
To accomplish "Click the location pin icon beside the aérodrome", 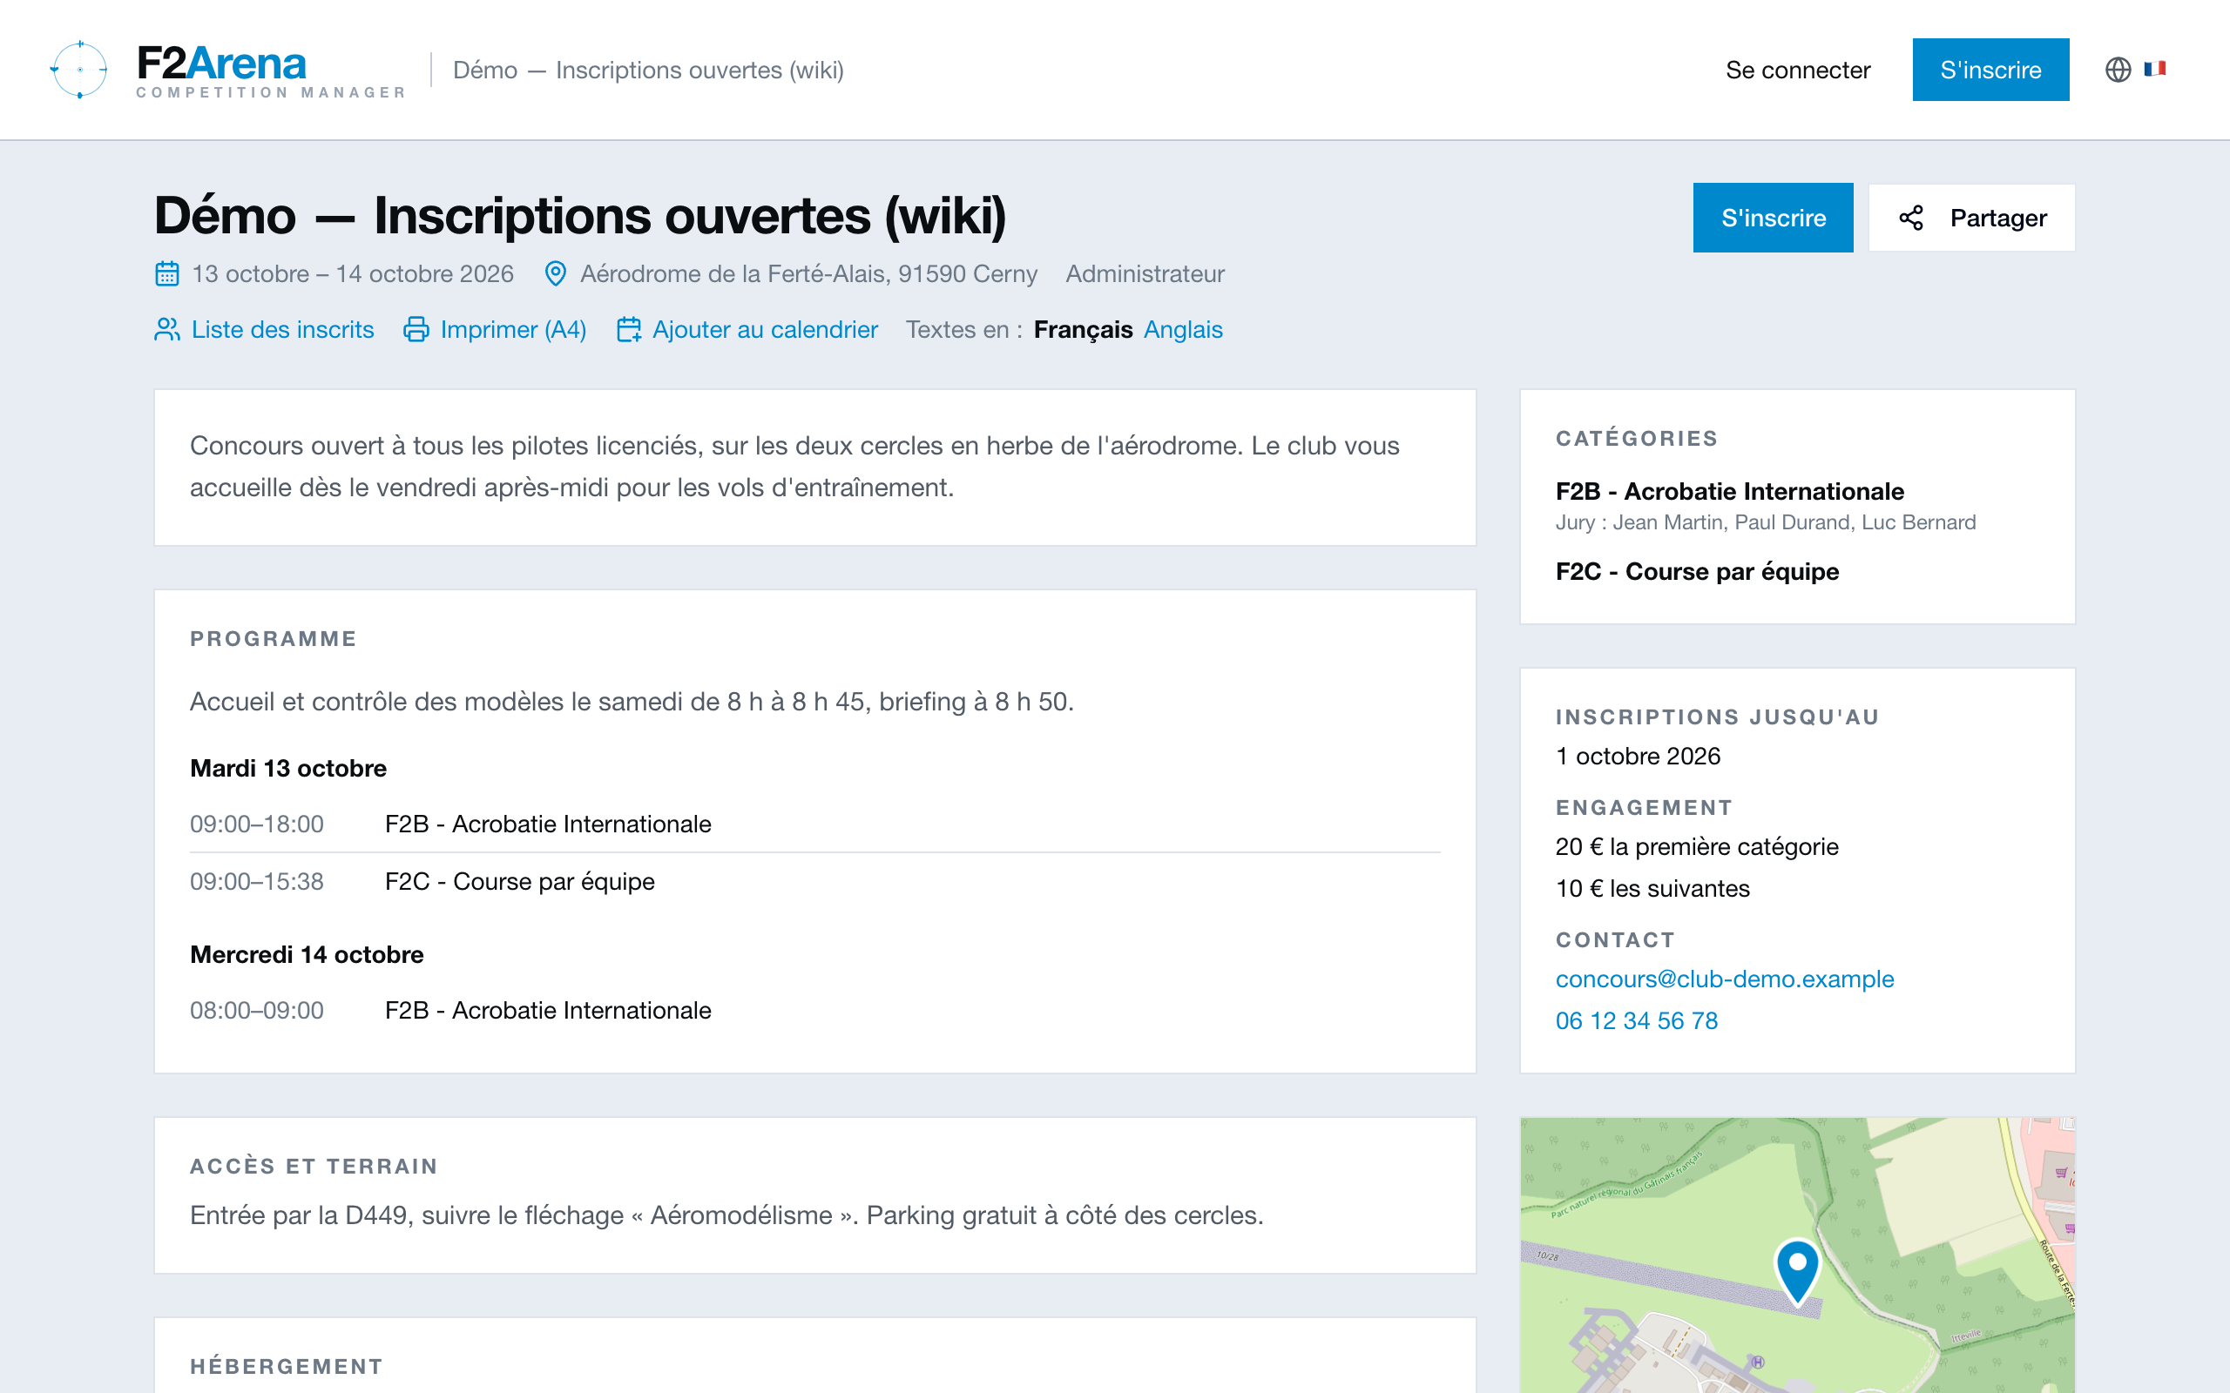I will pyautogui.click(x=556, y=273).
